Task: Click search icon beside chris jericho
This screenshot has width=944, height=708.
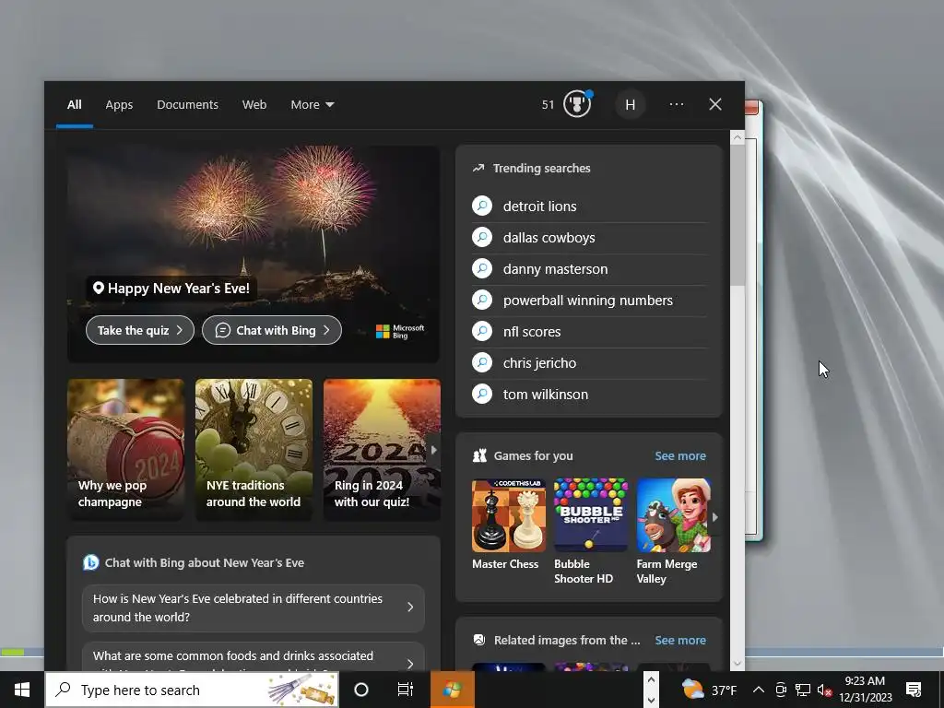Action: (482, 362)
